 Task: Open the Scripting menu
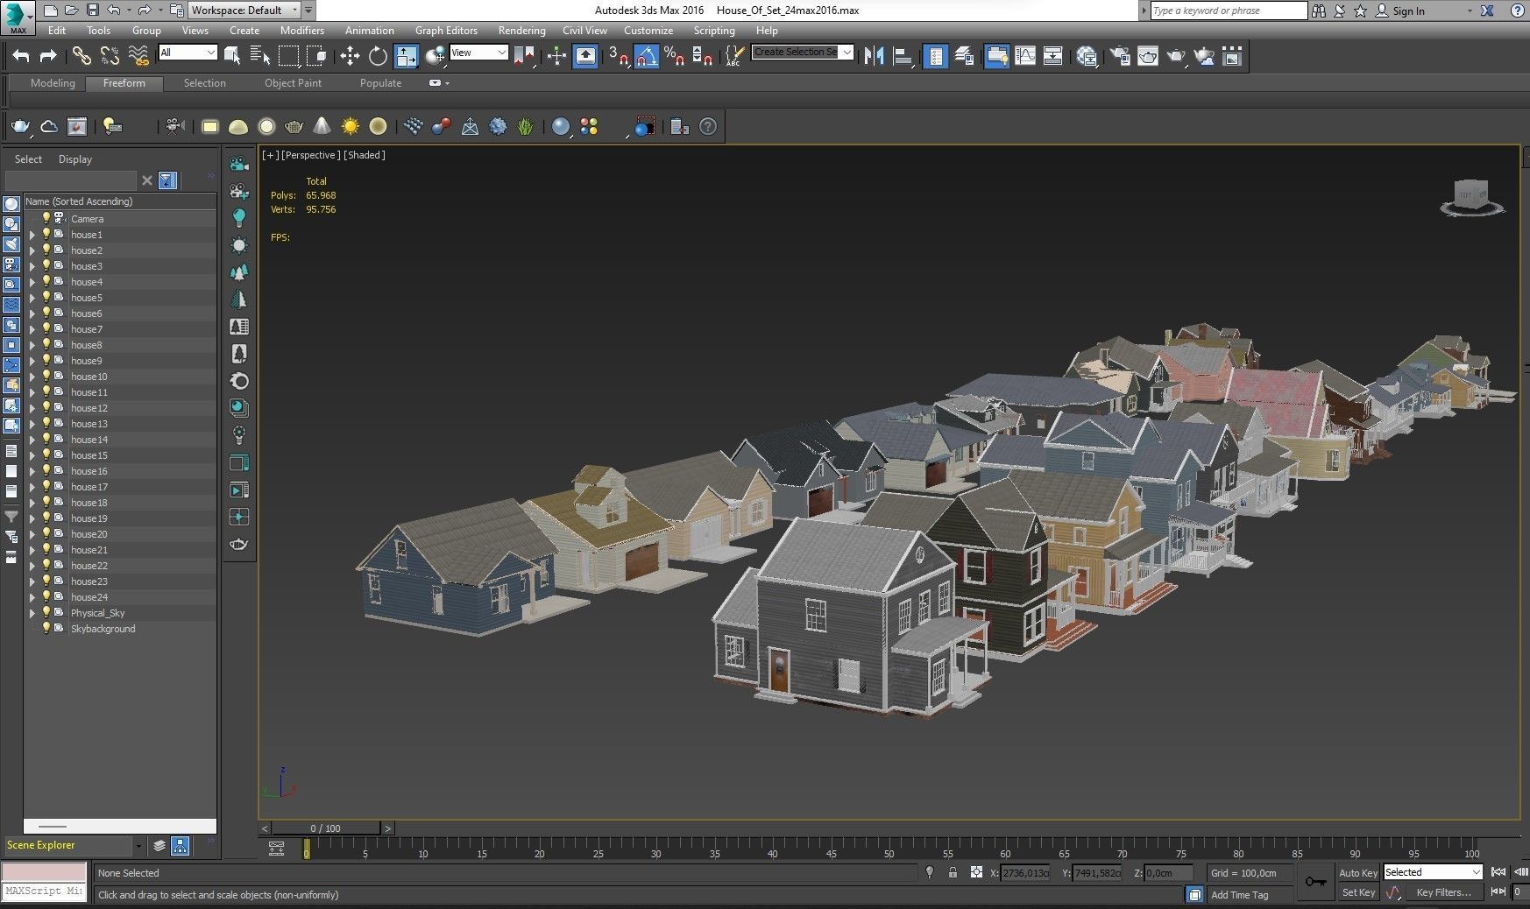coord(714,30)
